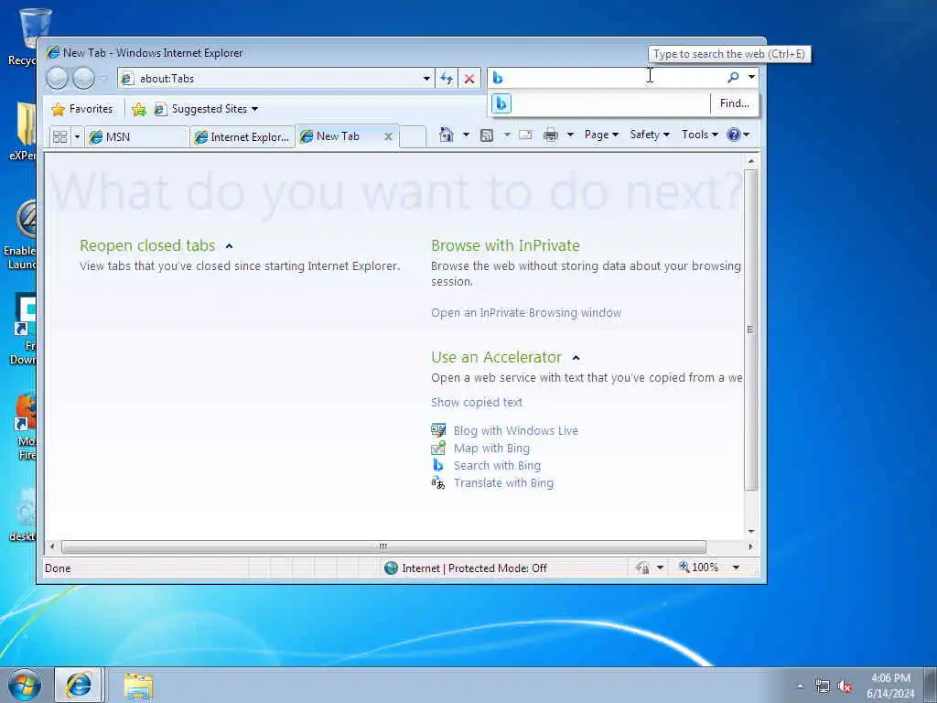Click the magnifier Search button
Screen dimensions: 937x703
733,77
